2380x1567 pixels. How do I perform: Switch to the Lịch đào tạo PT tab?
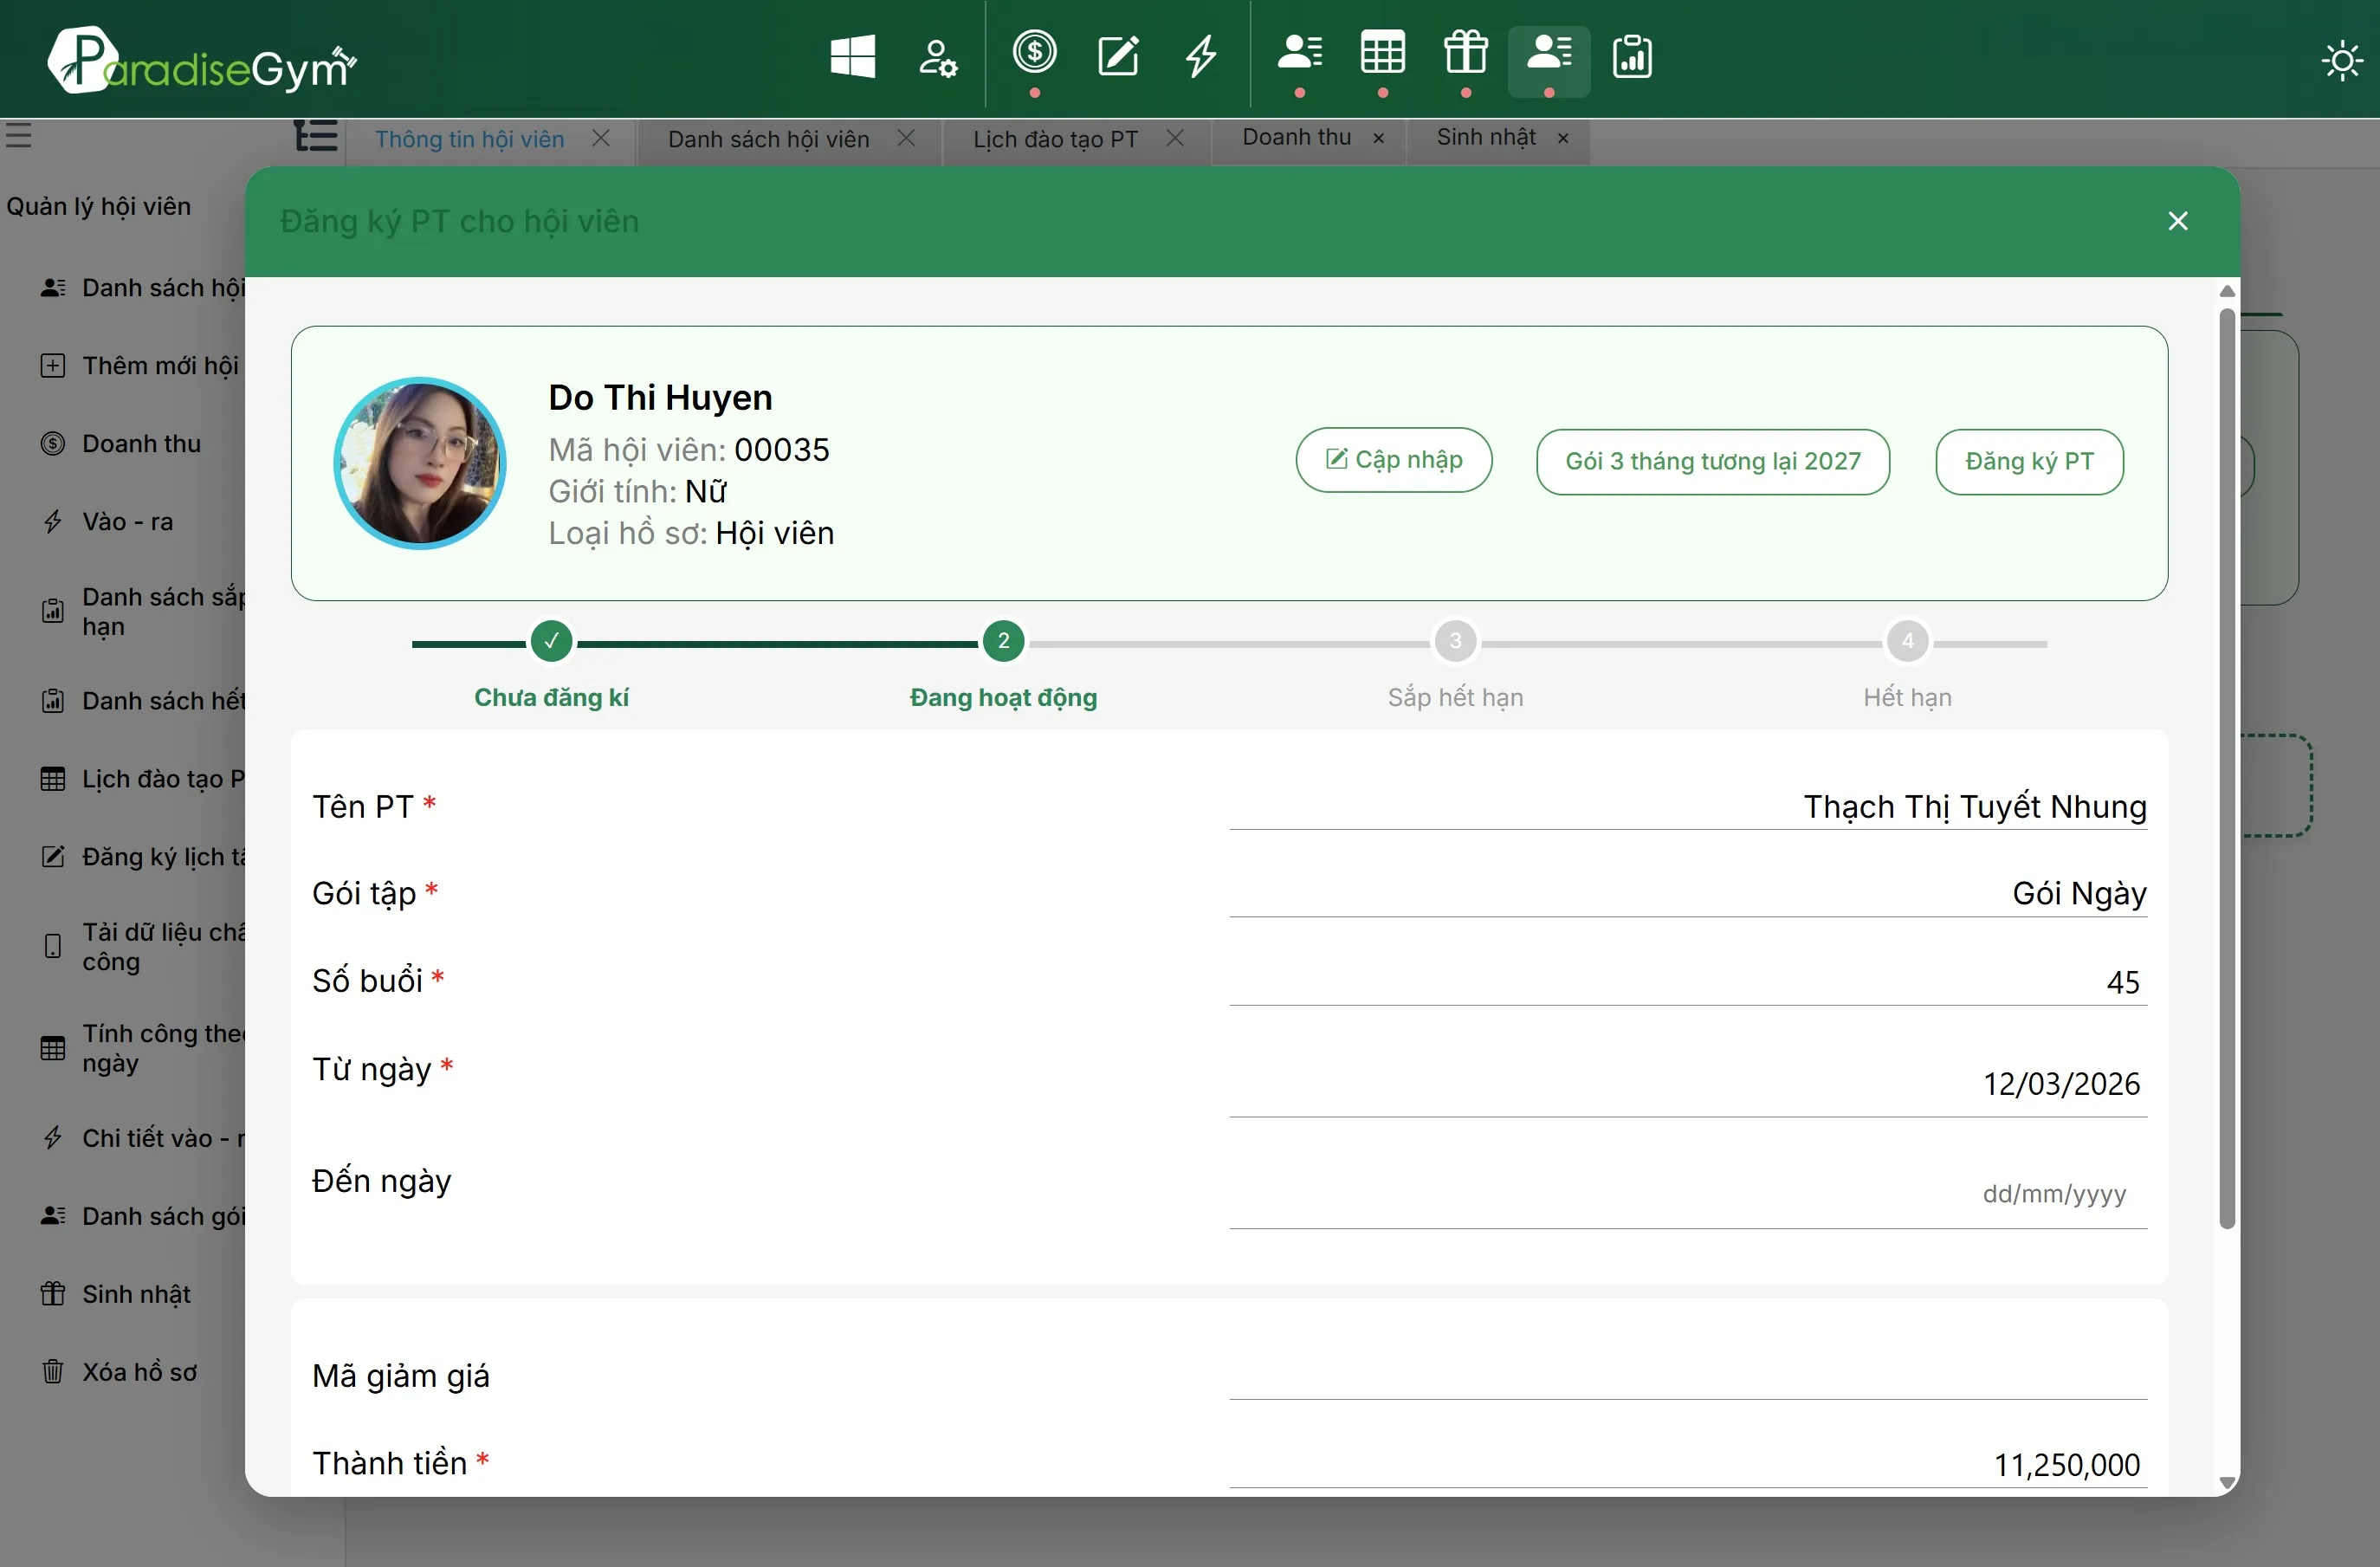click(1055, 139)
